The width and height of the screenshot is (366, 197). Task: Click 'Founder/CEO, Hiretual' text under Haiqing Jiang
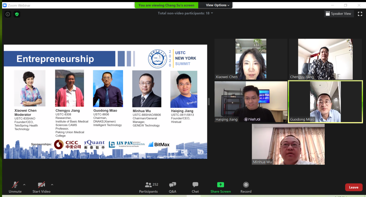click(180, 120)
